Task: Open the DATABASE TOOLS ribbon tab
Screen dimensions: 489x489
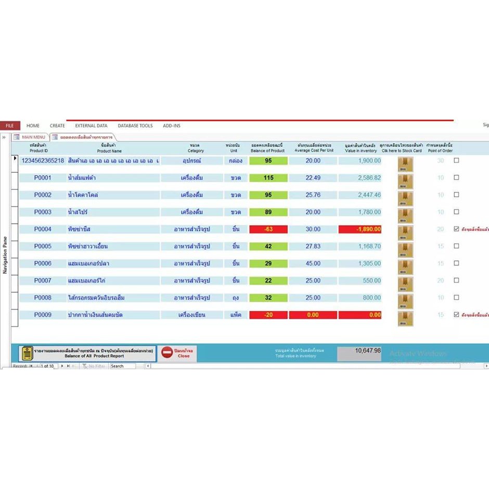Action: pyautogui.click(x=135, y=125)
